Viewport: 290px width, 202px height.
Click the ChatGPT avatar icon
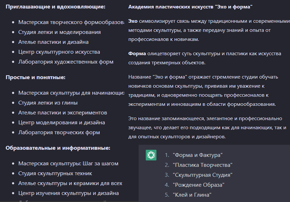click(151, 155)
